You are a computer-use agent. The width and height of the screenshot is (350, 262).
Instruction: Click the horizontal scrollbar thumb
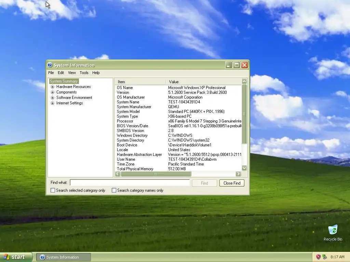(156, 174)
